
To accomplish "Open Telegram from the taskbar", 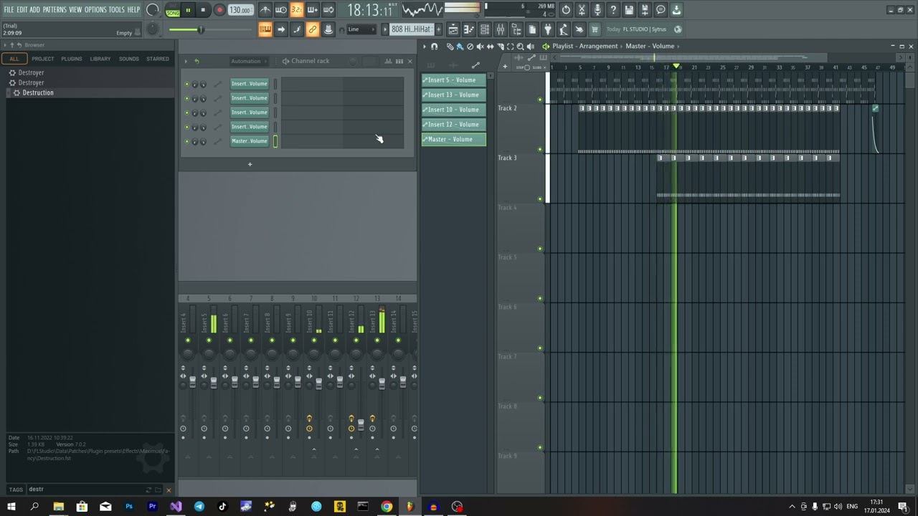I will pos(199,507).
